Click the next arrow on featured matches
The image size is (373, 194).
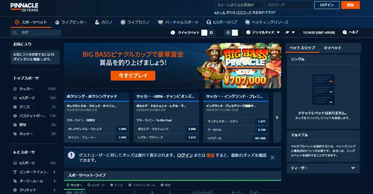(277, 117)
